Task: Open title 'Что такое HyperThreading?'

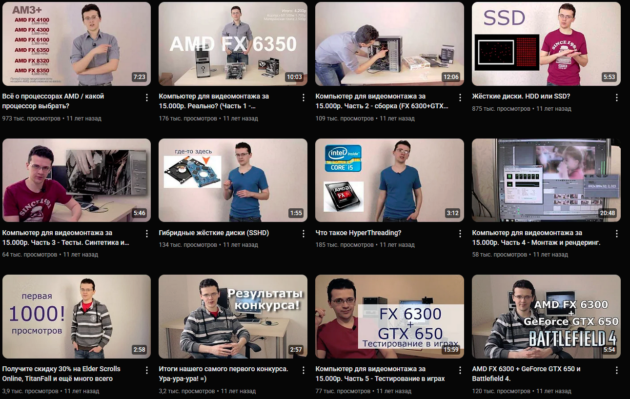Action: pyautogui.click(x=358, y=233)
